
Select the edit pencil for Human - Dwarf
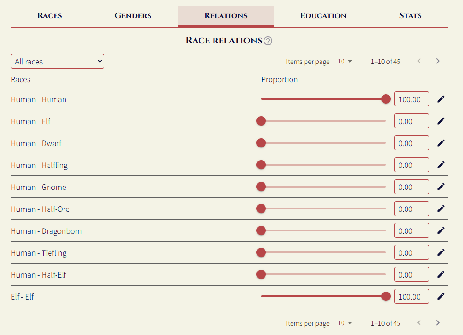click(440, 143)
